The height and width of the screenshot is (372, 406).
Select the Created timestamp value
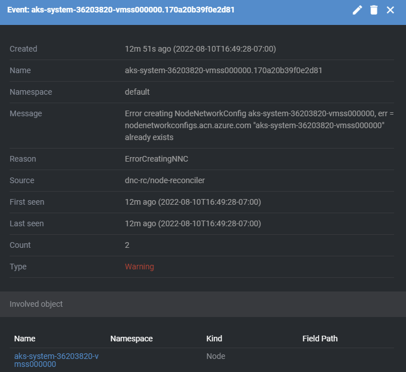(x=200, y=49)
